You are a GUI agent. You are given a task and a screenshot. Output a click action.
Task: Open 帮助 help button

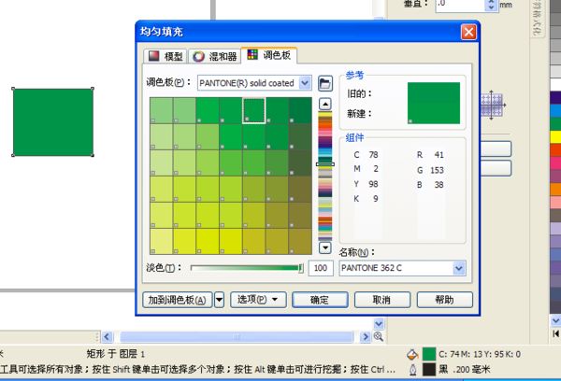click(x=445, y=300)
